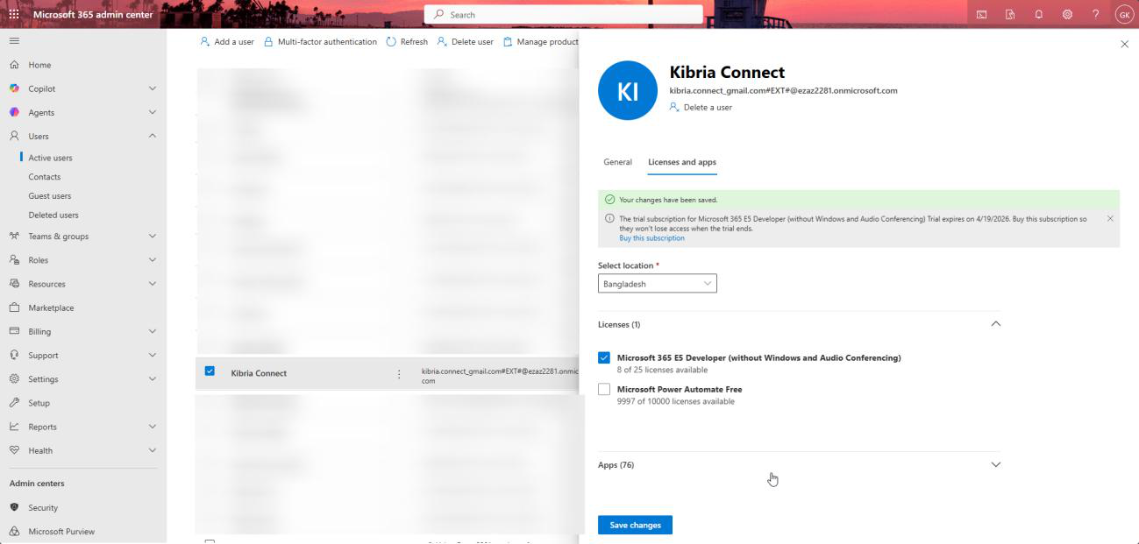Click the Support headset icon
The image size is (1139, 544).
tap(14, 355)
